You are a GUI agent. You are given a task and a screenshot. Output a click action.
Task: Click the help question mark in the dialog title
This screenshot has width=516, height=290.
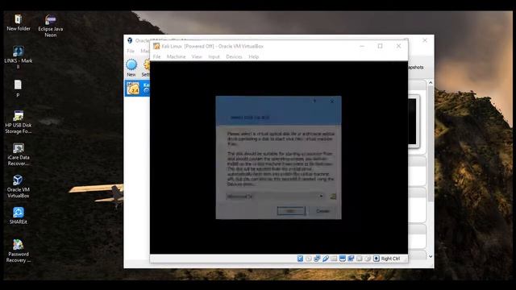point(314,101)
